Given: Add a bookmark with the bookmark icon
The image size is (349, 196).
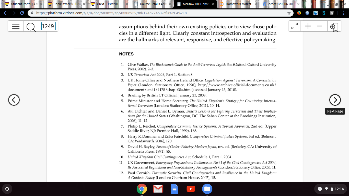Looking at the screenshot, I should coord(334,27).
